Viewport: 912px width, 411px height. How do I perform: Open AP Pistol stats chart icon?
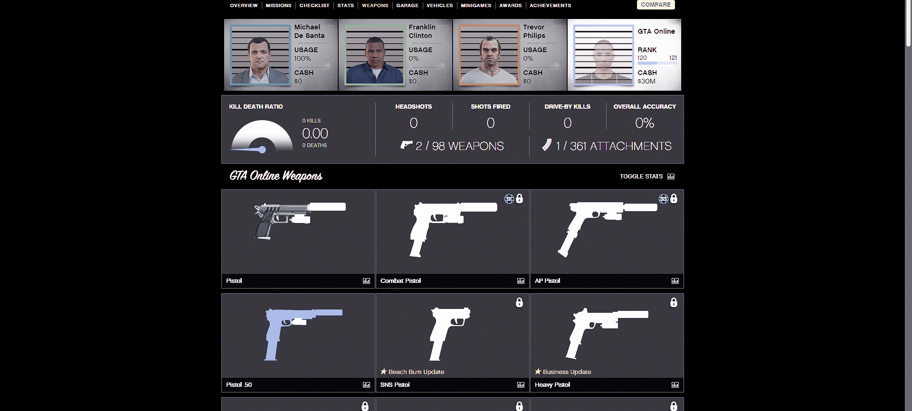[675, 281]
